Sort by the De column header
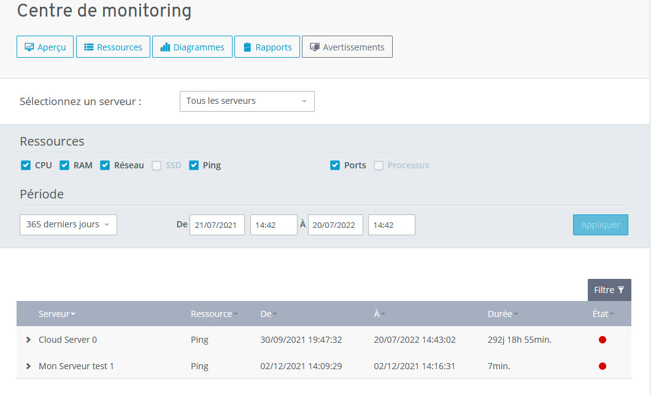The height and width of the screenshot is (395, 651). 269,314
